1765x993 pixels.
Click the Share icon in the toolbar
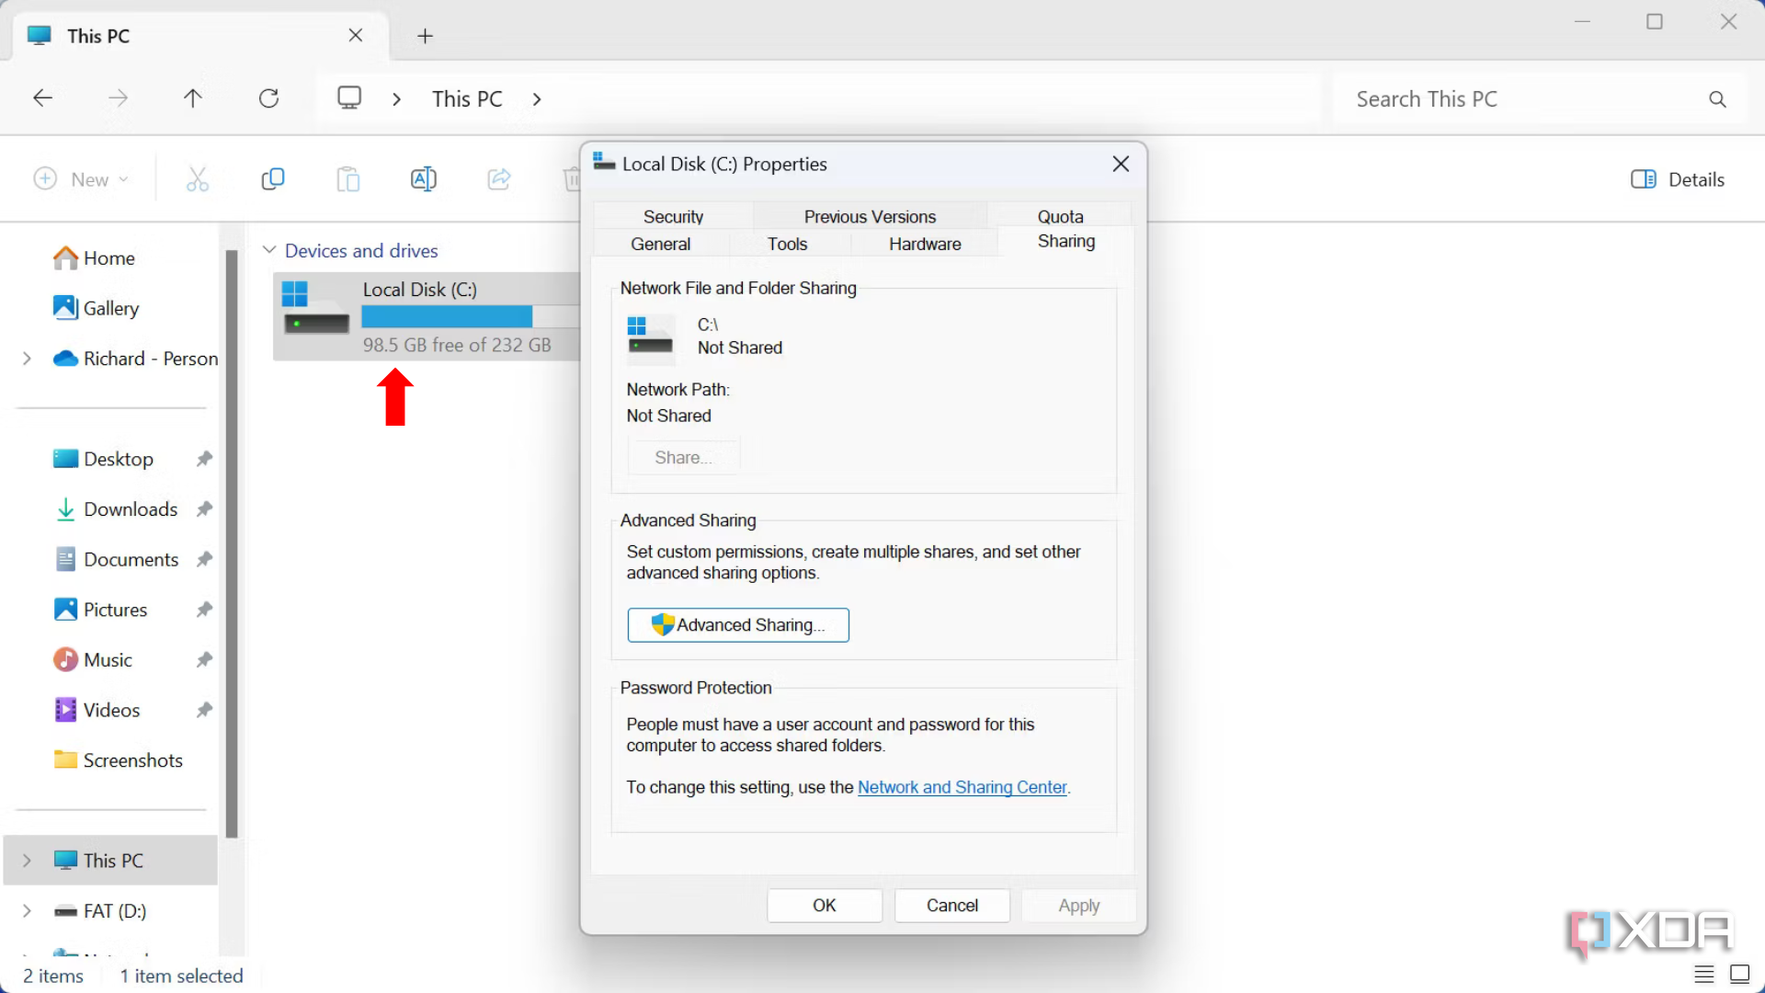[x=498, y=178]
